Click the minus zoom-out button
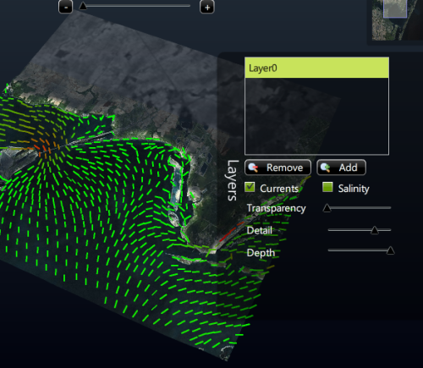Image resolution: width=423 pixels, height=368 pixels. click(x=65, y=7)
